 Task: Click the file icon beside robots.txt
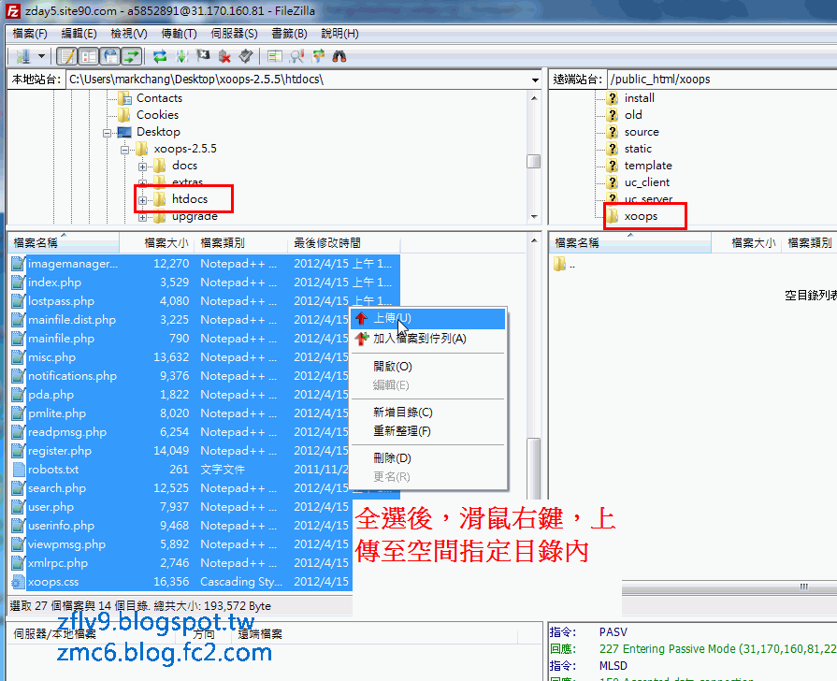[19, 470]
